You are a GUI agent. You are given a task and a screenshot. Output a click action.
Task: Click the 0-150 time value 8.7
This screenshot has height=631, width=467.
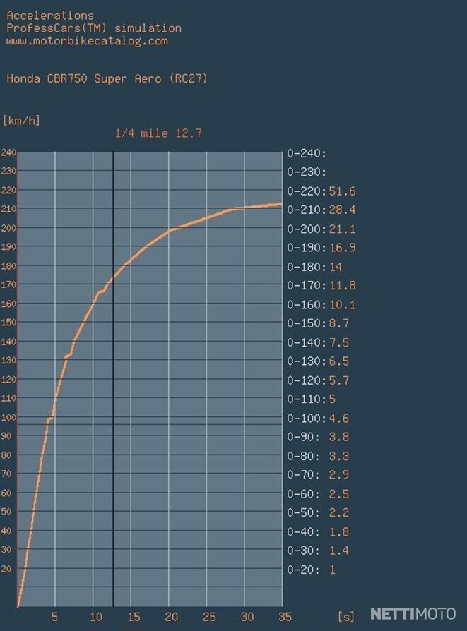pos(338,324)
